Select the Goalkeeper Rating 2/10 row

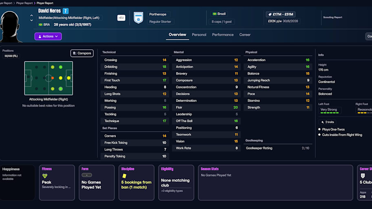[x=278, y=148]
